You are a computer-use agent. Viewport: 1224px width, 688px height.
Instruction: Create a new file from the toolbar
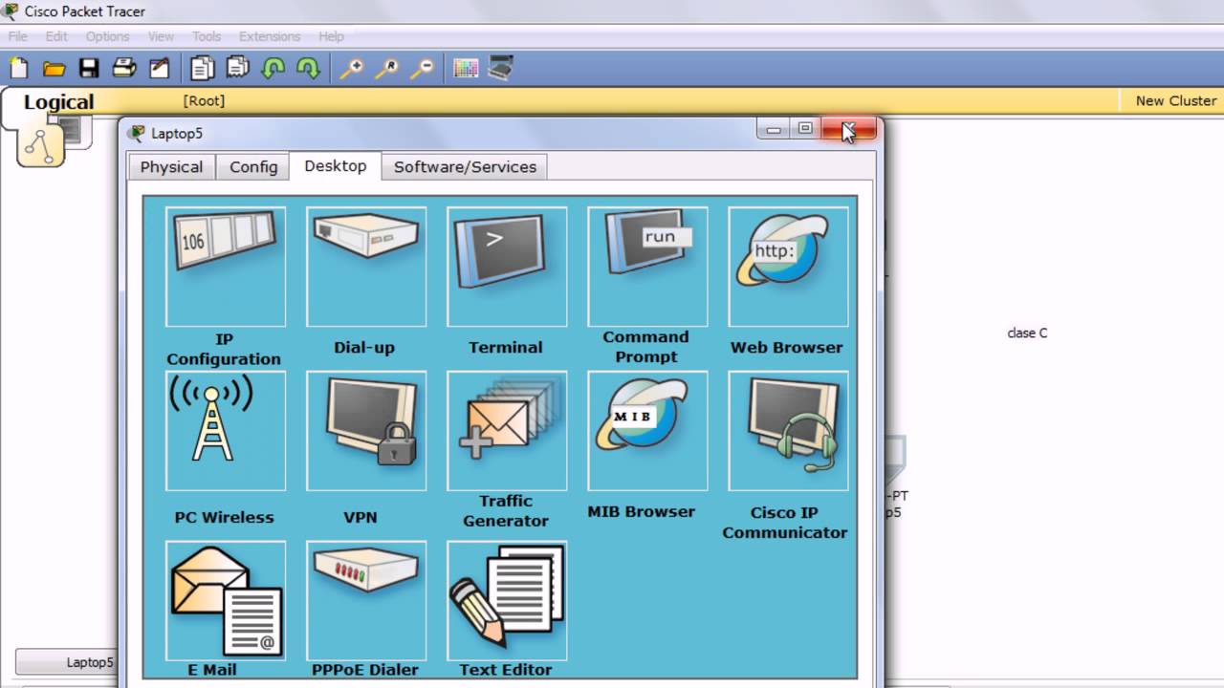click(19, 68)
